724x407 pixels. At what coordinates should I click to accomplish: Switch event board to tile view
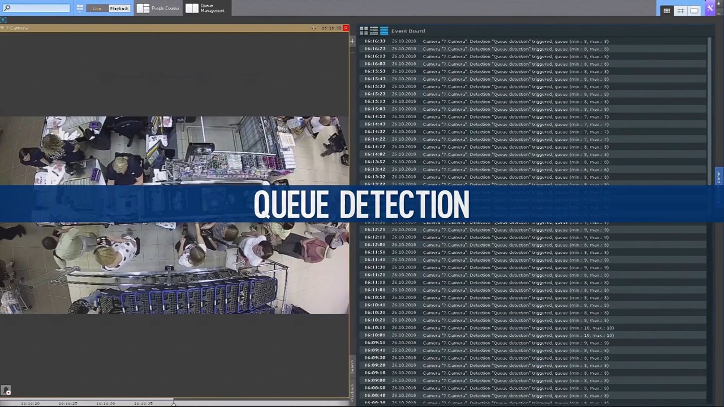tap(364, 31)
